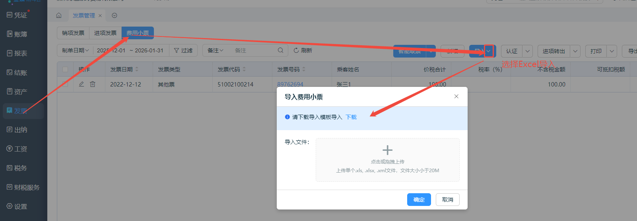The width and height of the screenshot is (637, 221).
Task: Check the checkbox for the 2022-12-12 row
Action: (x=65, y=84)
